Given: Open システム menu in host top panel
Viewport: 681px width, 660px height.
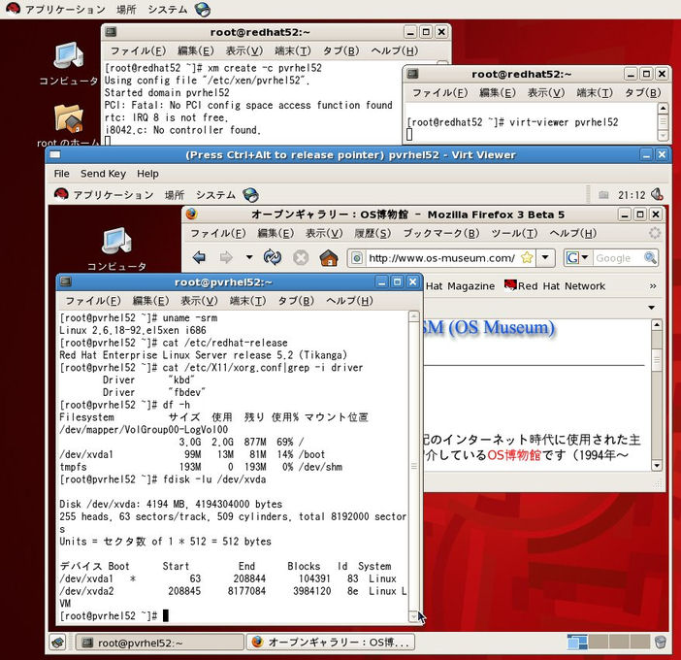Looking at the screenshot, I should [x=168, y=9].
